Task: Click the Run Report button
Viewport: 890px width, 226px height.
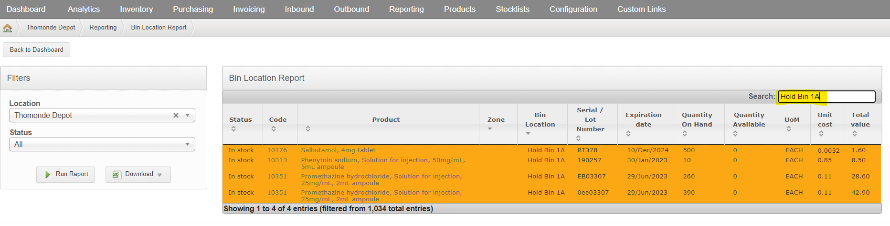Action: pos(66,175)
